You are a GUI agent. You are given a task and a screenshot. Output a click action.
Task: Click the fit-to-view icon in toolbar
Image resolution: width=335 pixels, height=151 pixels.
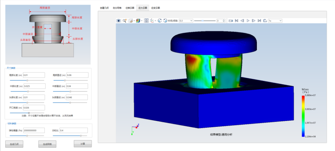147,21
